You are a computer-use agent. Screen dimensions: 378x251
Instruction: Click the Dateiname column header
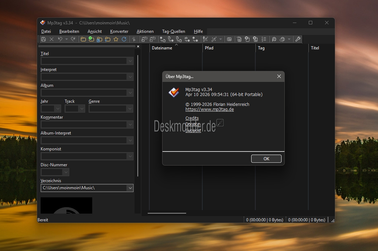pos(162,48)
